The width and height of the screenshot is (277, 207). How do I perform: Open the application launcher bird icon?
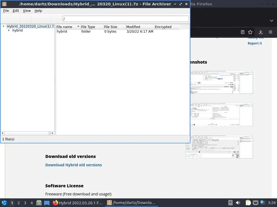(x=4, y=203)
